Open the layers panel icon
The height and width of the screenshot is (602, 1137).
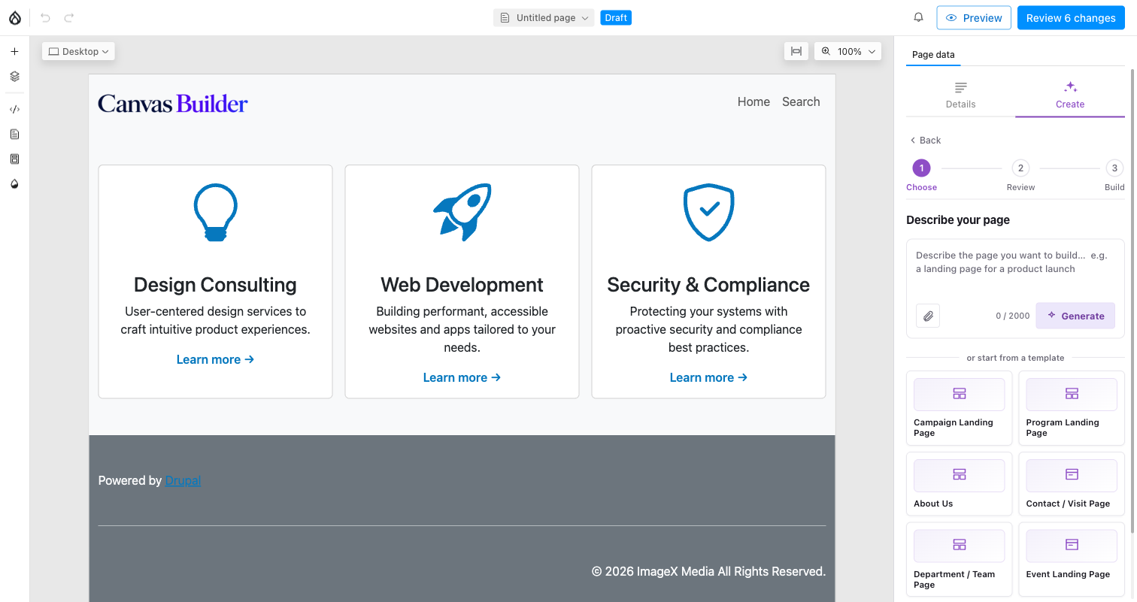click(14, 76)
